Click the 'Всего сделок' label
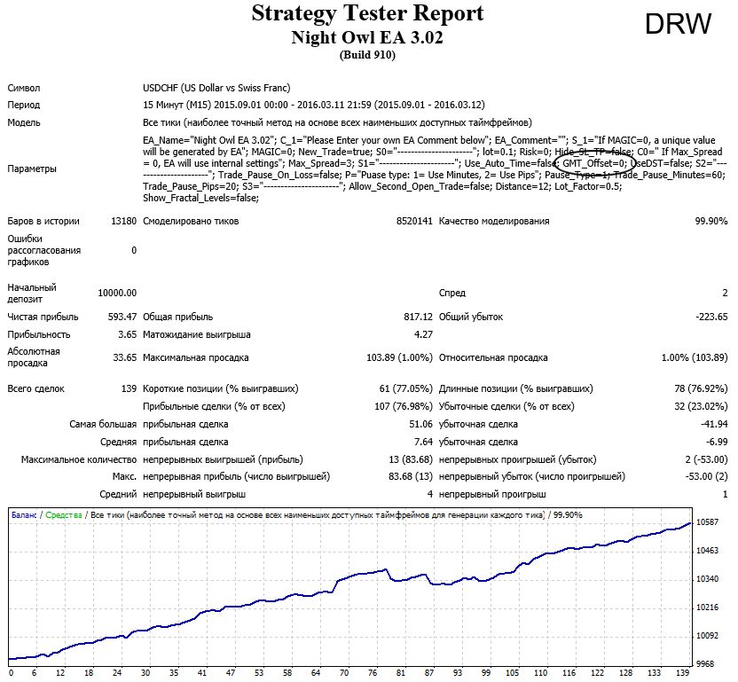738x682 pixels. pyautogui.click(x=35, y=389)
